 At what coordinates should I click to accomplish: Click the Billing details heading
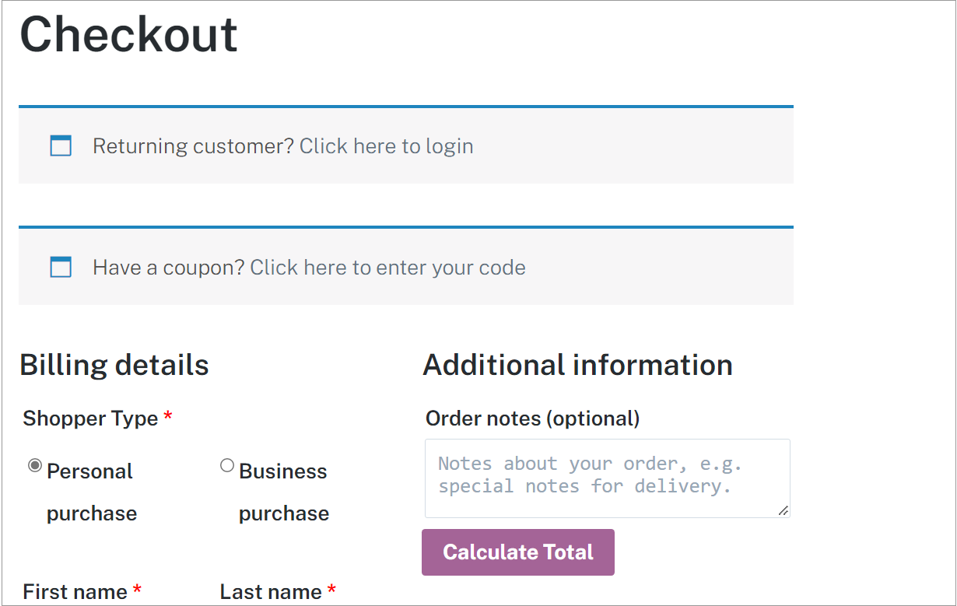(114, 365)
